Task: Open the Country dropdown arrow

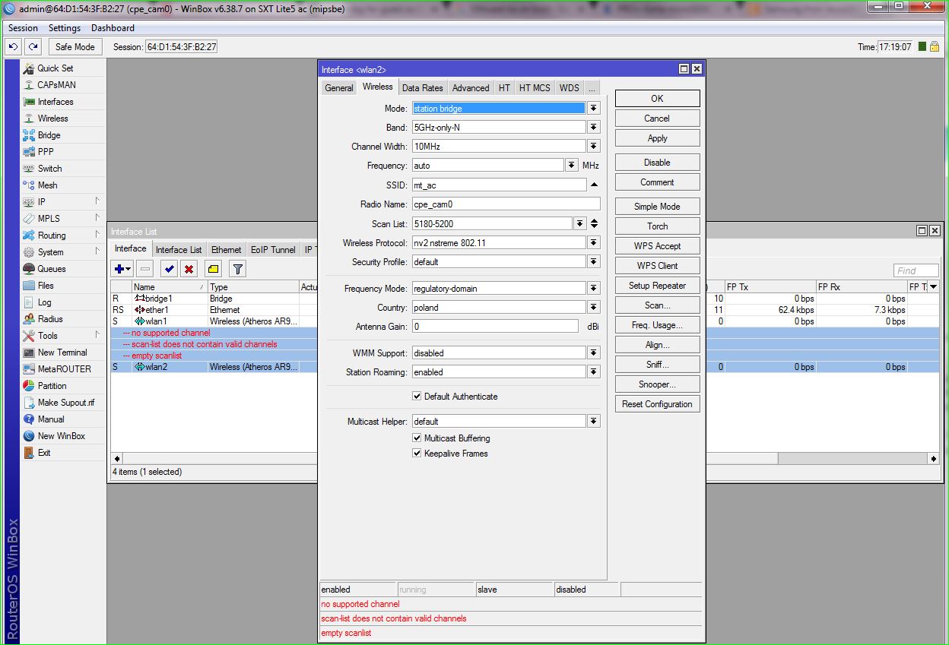Action: (x=593, y=308)
